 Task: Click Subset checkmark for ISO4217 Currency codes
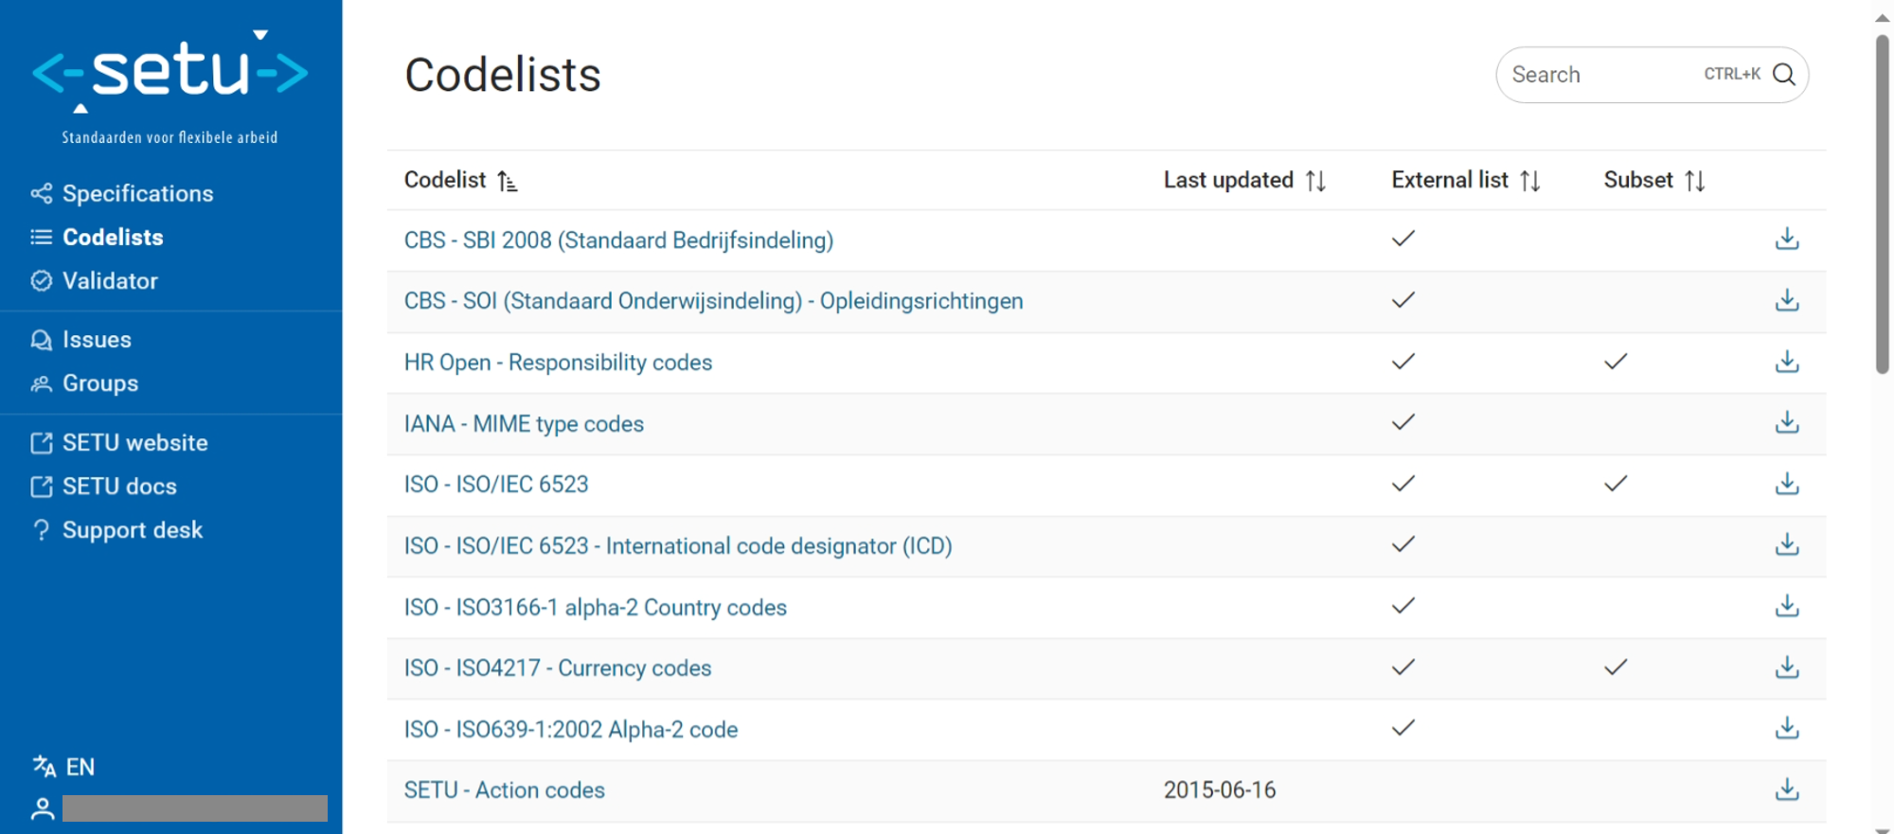tap(1616, 667)
